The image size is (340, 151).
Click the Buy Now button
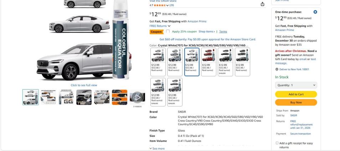pyautogui.click(x=296, y=102)
